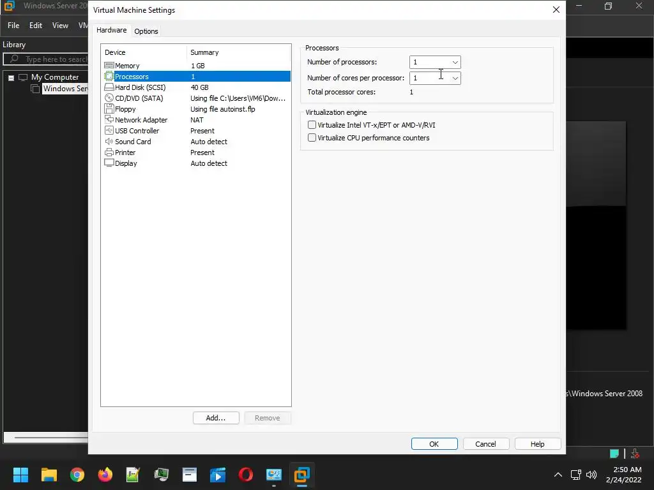
Task: Click the Display monitor icon
Action: [x=109, y=163]
